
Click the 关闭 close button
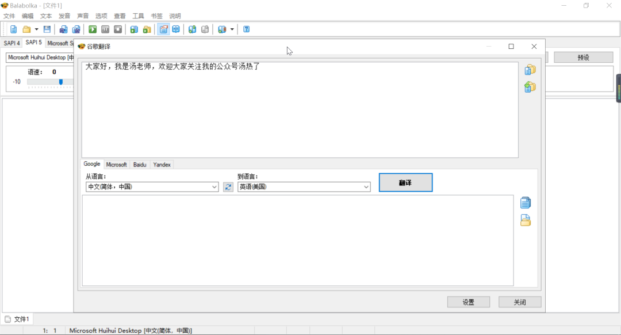520,302
